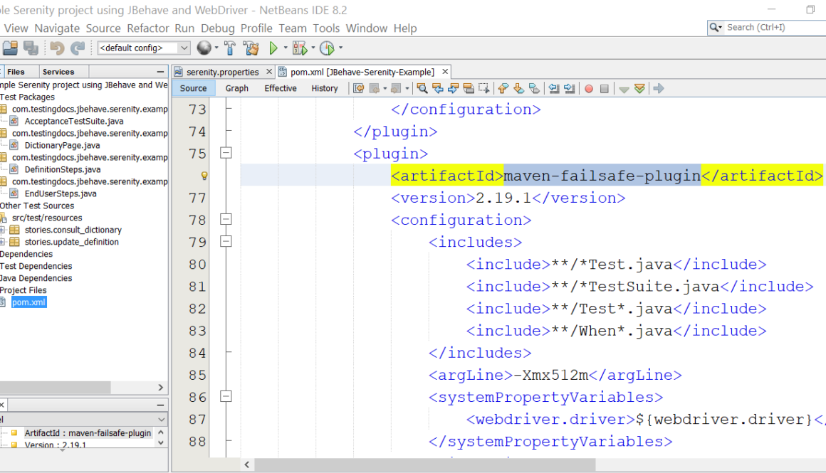This screenshot has width=826, height=473.
Task: Open the History view button
Action: 324,88
